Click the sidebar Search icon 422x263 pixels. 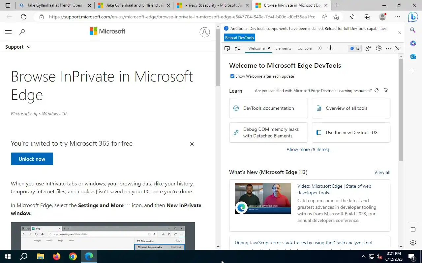point(413,30)
